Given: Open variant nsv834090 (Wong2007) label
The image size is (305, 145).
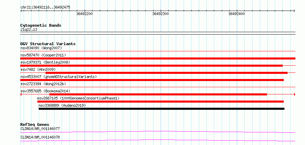Looking at the screenshot, I should click(x=41, y=48).
